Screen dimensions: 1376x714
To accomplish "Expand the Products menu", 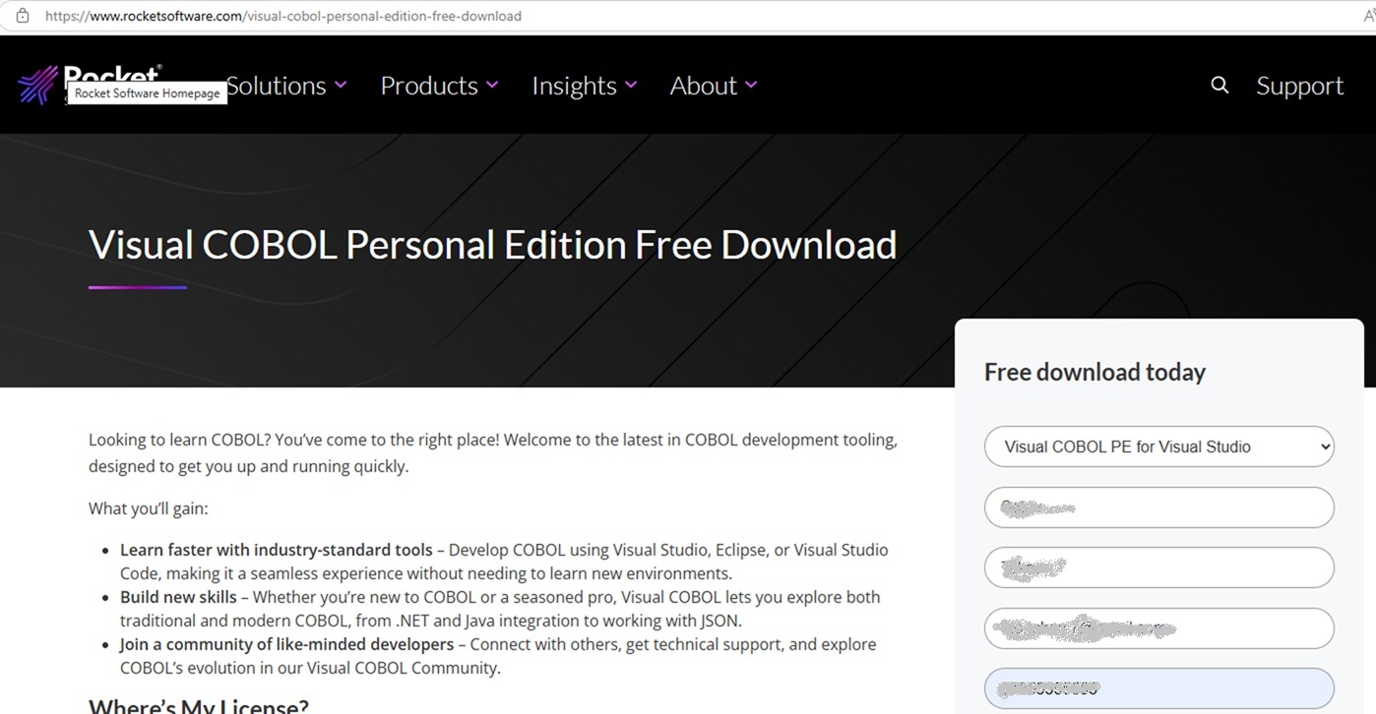I will point(439,86).
